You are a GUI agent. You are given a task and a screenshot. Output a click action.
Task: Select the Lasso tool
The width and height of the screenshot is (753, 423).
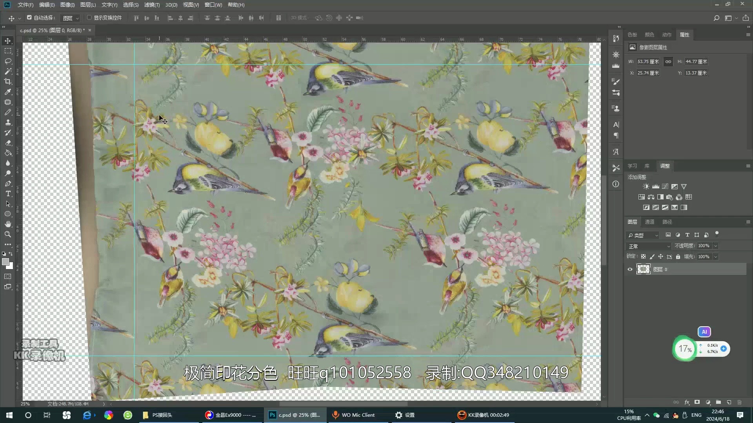click(x=8, y=61)
